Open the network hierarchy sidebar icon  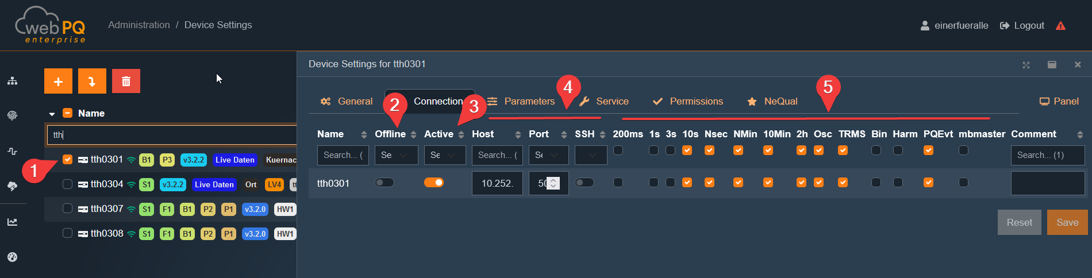pos(12,81)
